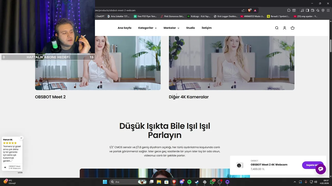
Task: Open Microsoft Store from the taskbar
Action: [x=166, y=182]
